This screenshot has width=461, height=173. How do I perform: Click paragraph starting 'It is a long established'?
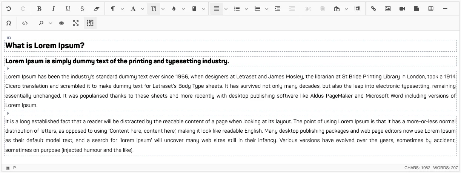point(230,136)
